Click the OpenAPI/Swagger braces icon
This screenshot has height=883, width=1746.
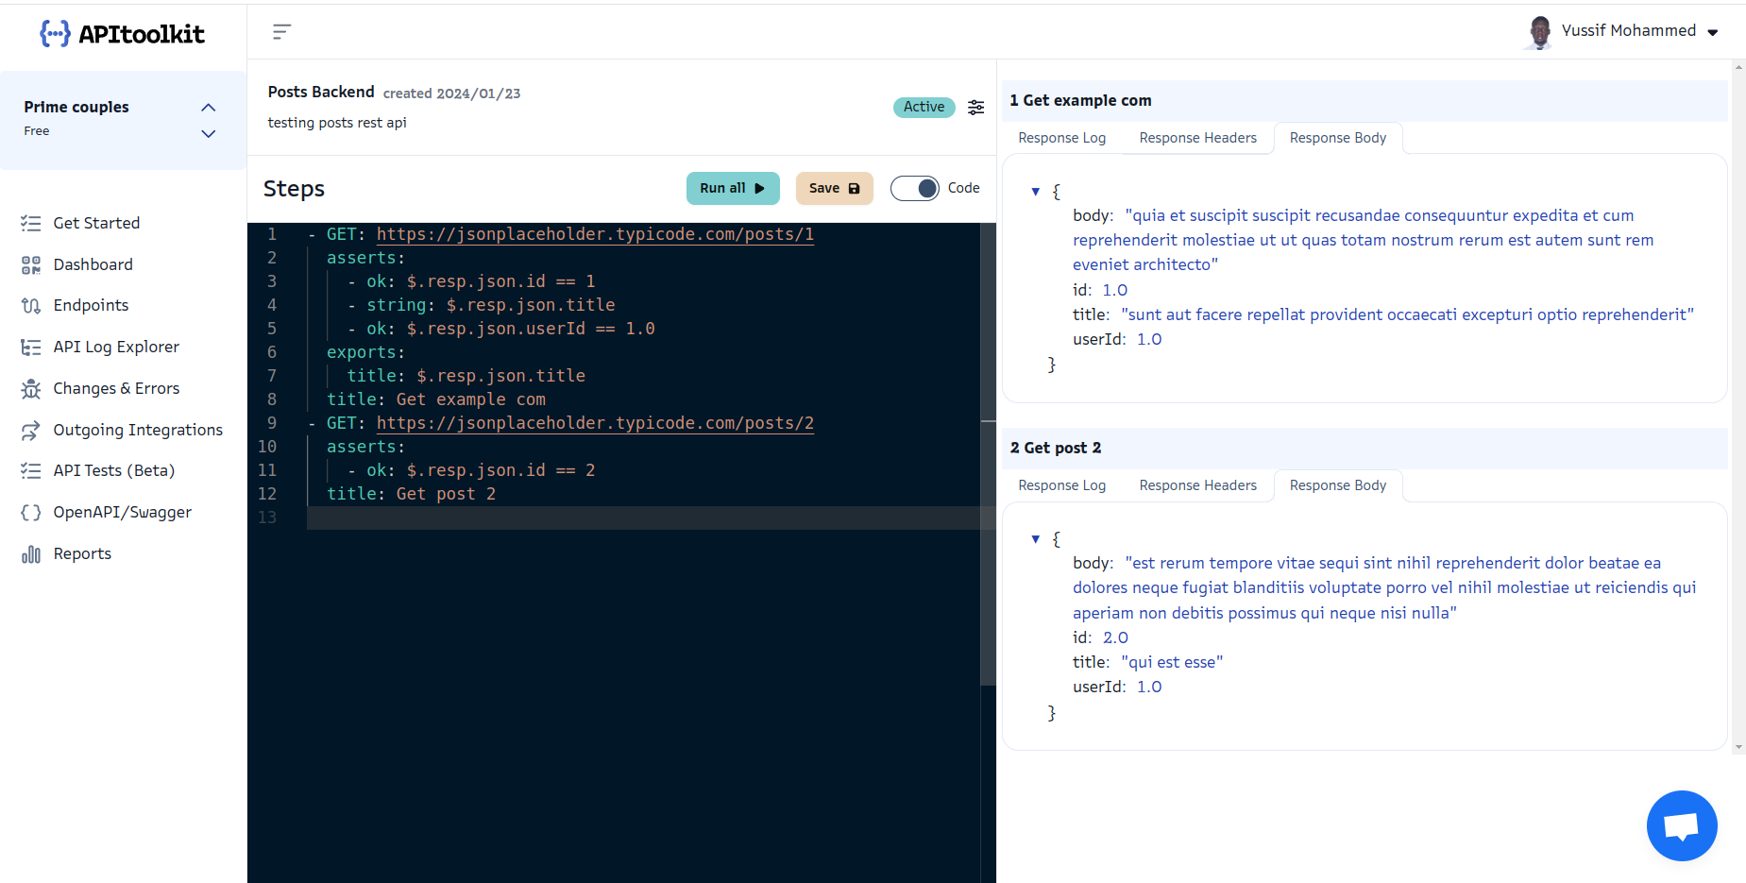tap(31, 512)
